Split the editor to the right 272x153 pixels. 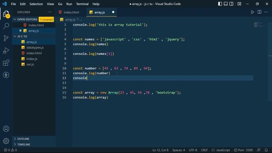pos(259,12)
